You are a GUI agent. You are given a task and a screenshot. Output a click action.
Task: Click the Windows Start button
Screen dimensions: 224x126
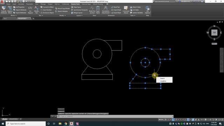pyautogui.click(x=3, y=124)
